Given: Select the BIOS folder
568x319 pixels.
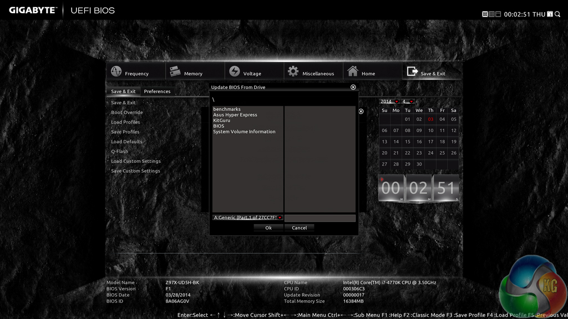Looking at the screenshot, I should [x=219, y=126].
